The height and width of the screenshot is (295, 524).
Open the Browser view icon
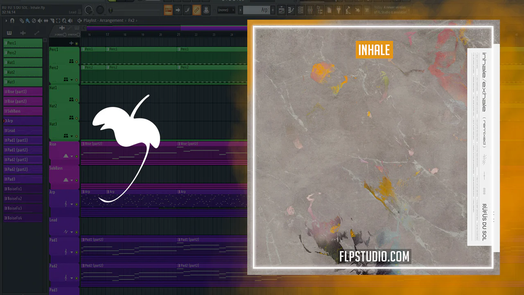click(x=319, y=10)
